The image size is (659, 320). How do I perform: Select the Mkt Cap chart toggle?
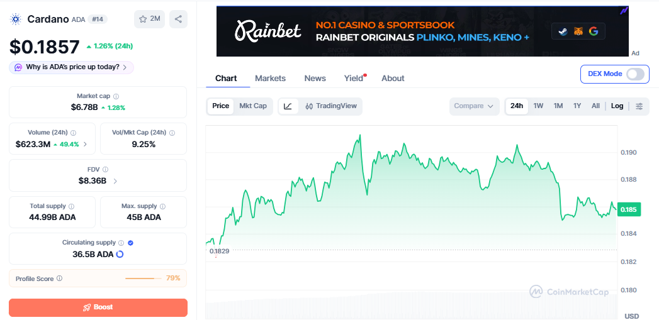coord(253,106)
